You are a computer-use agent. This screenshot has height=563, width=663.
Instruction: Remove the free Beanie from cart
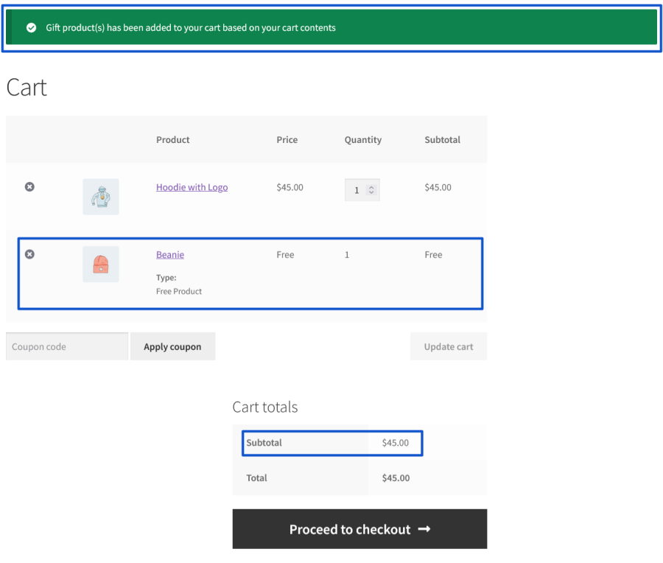29,254
